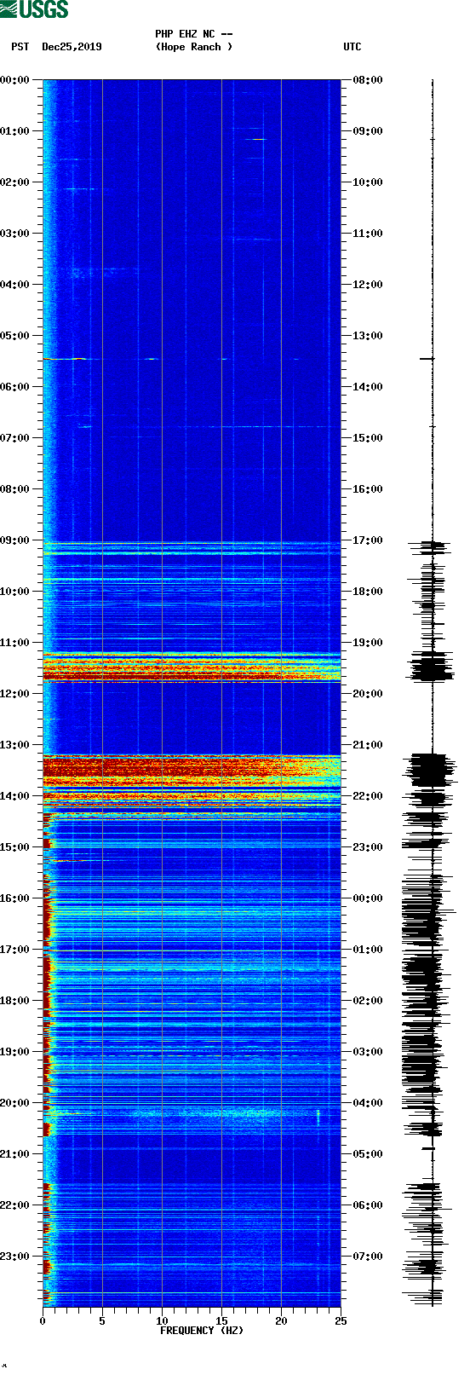
Task: Click the 17:00 PST time label
Action: pyautogui.click(x=15, y=950)
